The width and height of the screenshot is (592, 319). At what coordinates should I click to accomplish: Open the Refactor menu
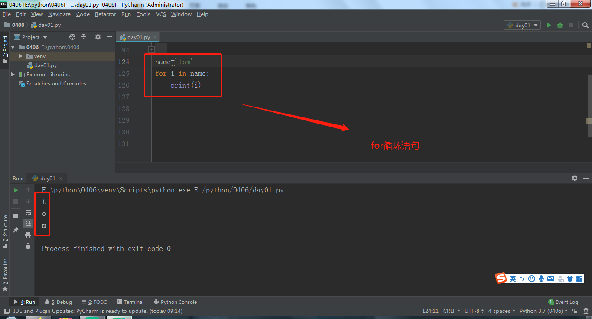[105, 14]
